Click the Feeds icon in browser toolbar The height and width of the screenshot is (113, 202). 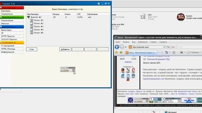pyautogui.click(x=174, y=52)
